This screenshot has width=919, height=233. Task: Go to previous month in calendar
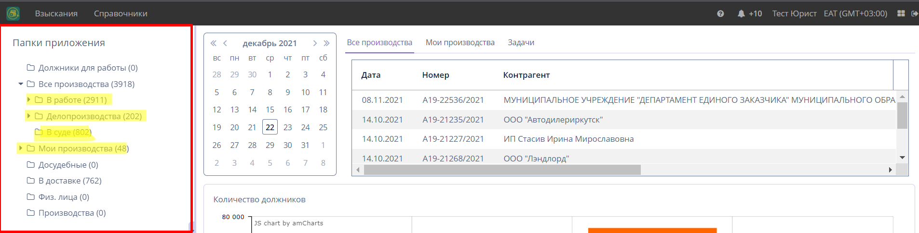coord(225,43)
